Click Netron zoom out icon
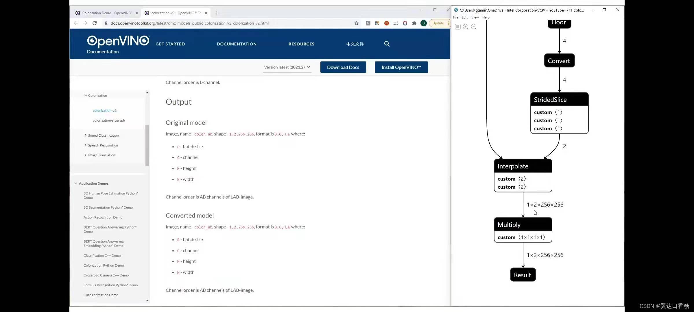The image size is (694, 312). click(474, 27)
